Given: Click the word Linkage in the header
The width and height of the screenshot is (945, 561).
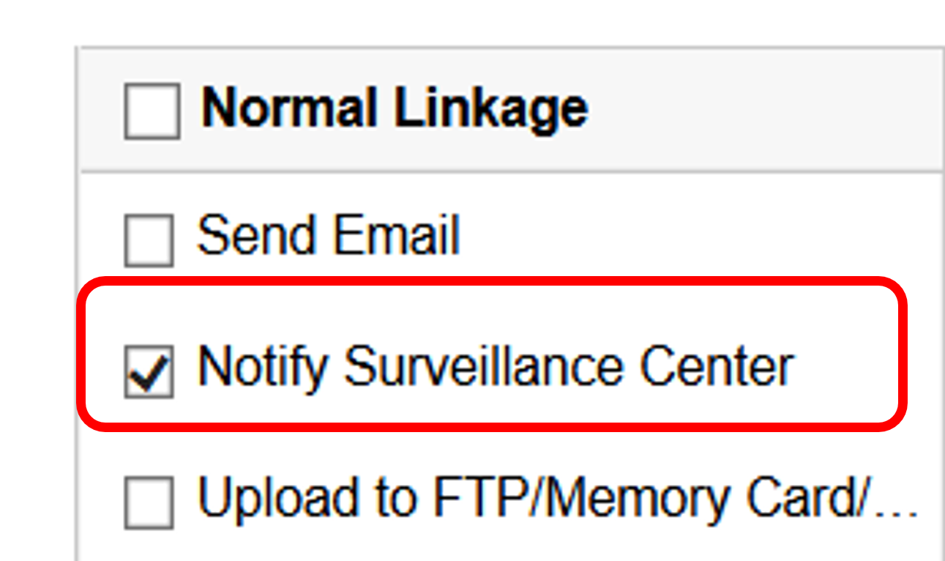Looking at the screenshot, I should 490,108.
